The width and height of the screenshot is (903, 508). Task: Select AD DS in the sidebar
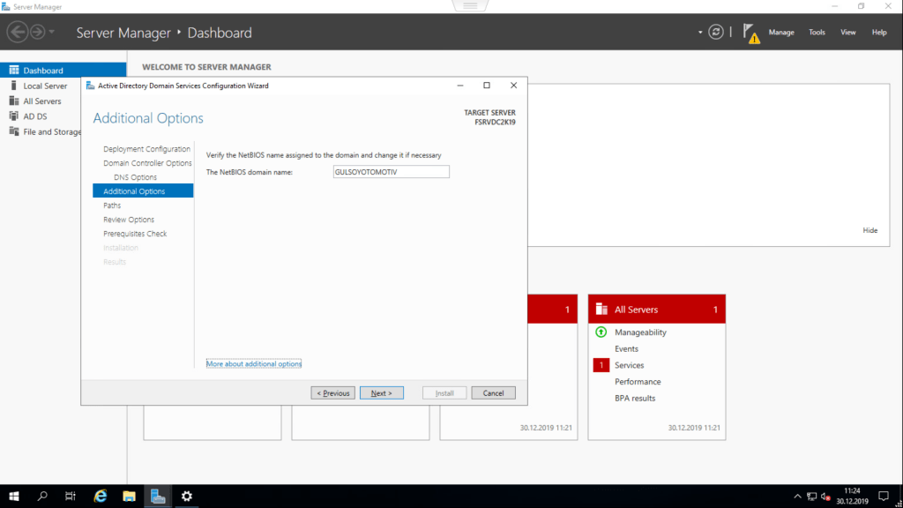pyautogui.click(x=34, y=116)
